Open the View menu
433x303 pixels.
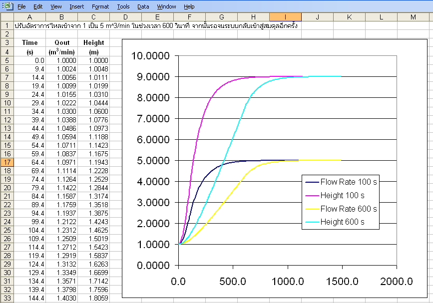[x=56, y=6]
